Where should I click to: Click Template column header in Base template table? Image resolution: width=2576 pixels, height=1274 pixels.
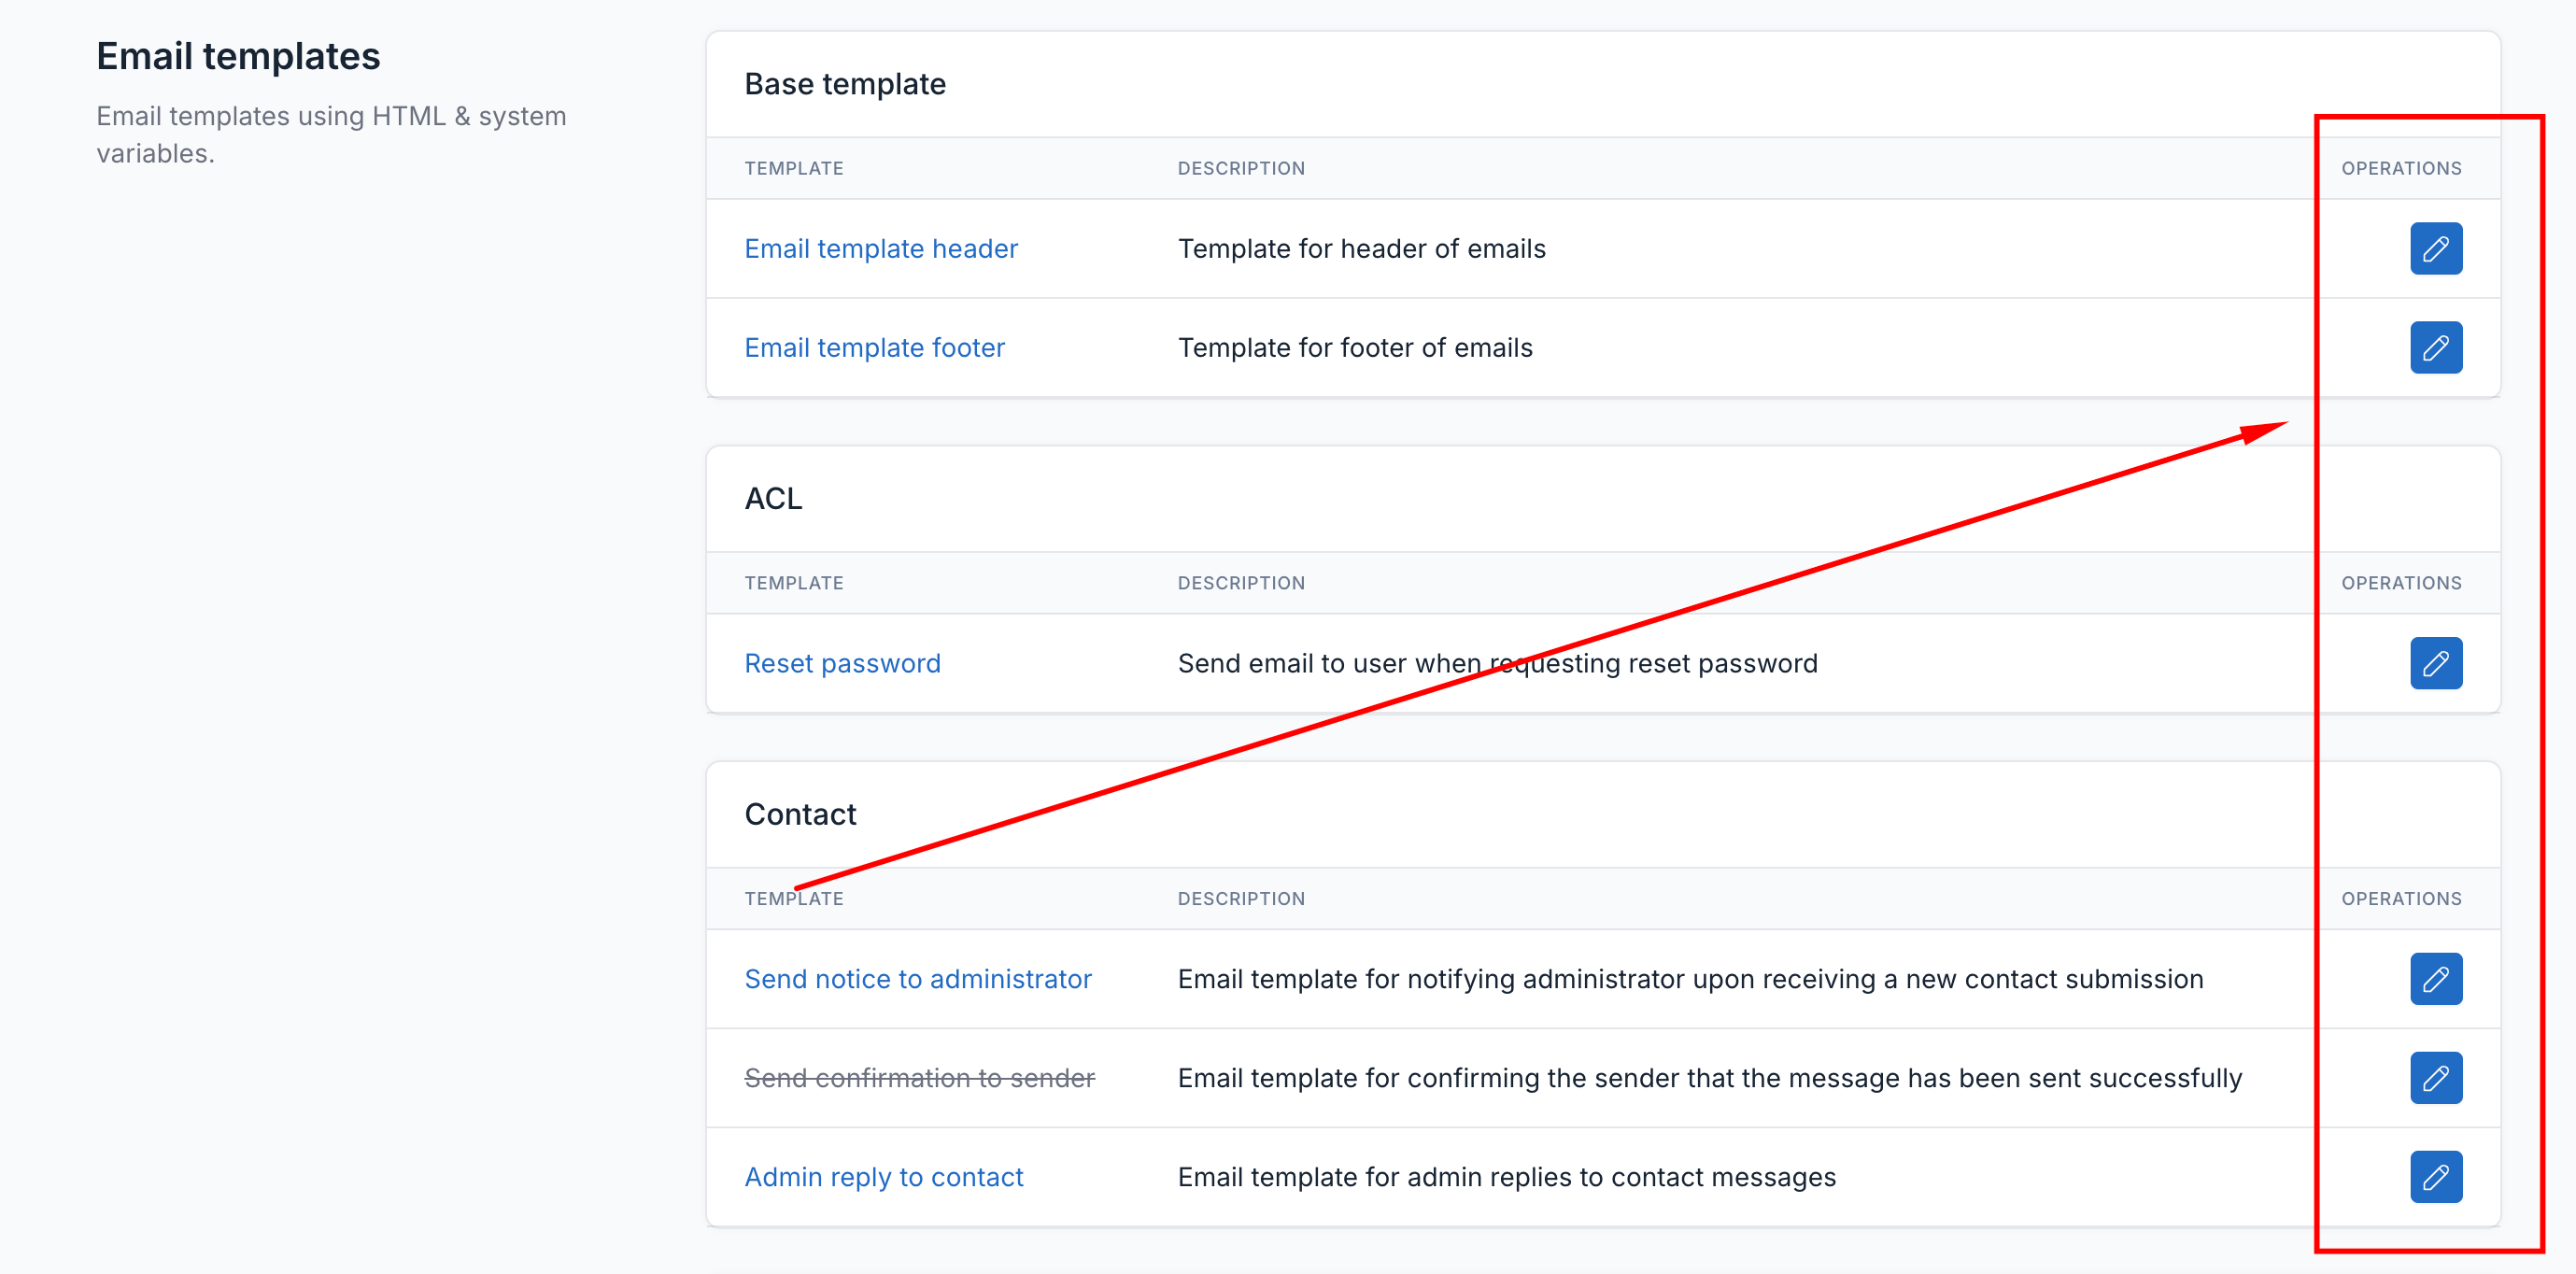pyautogui.click(x=793, y=168)
